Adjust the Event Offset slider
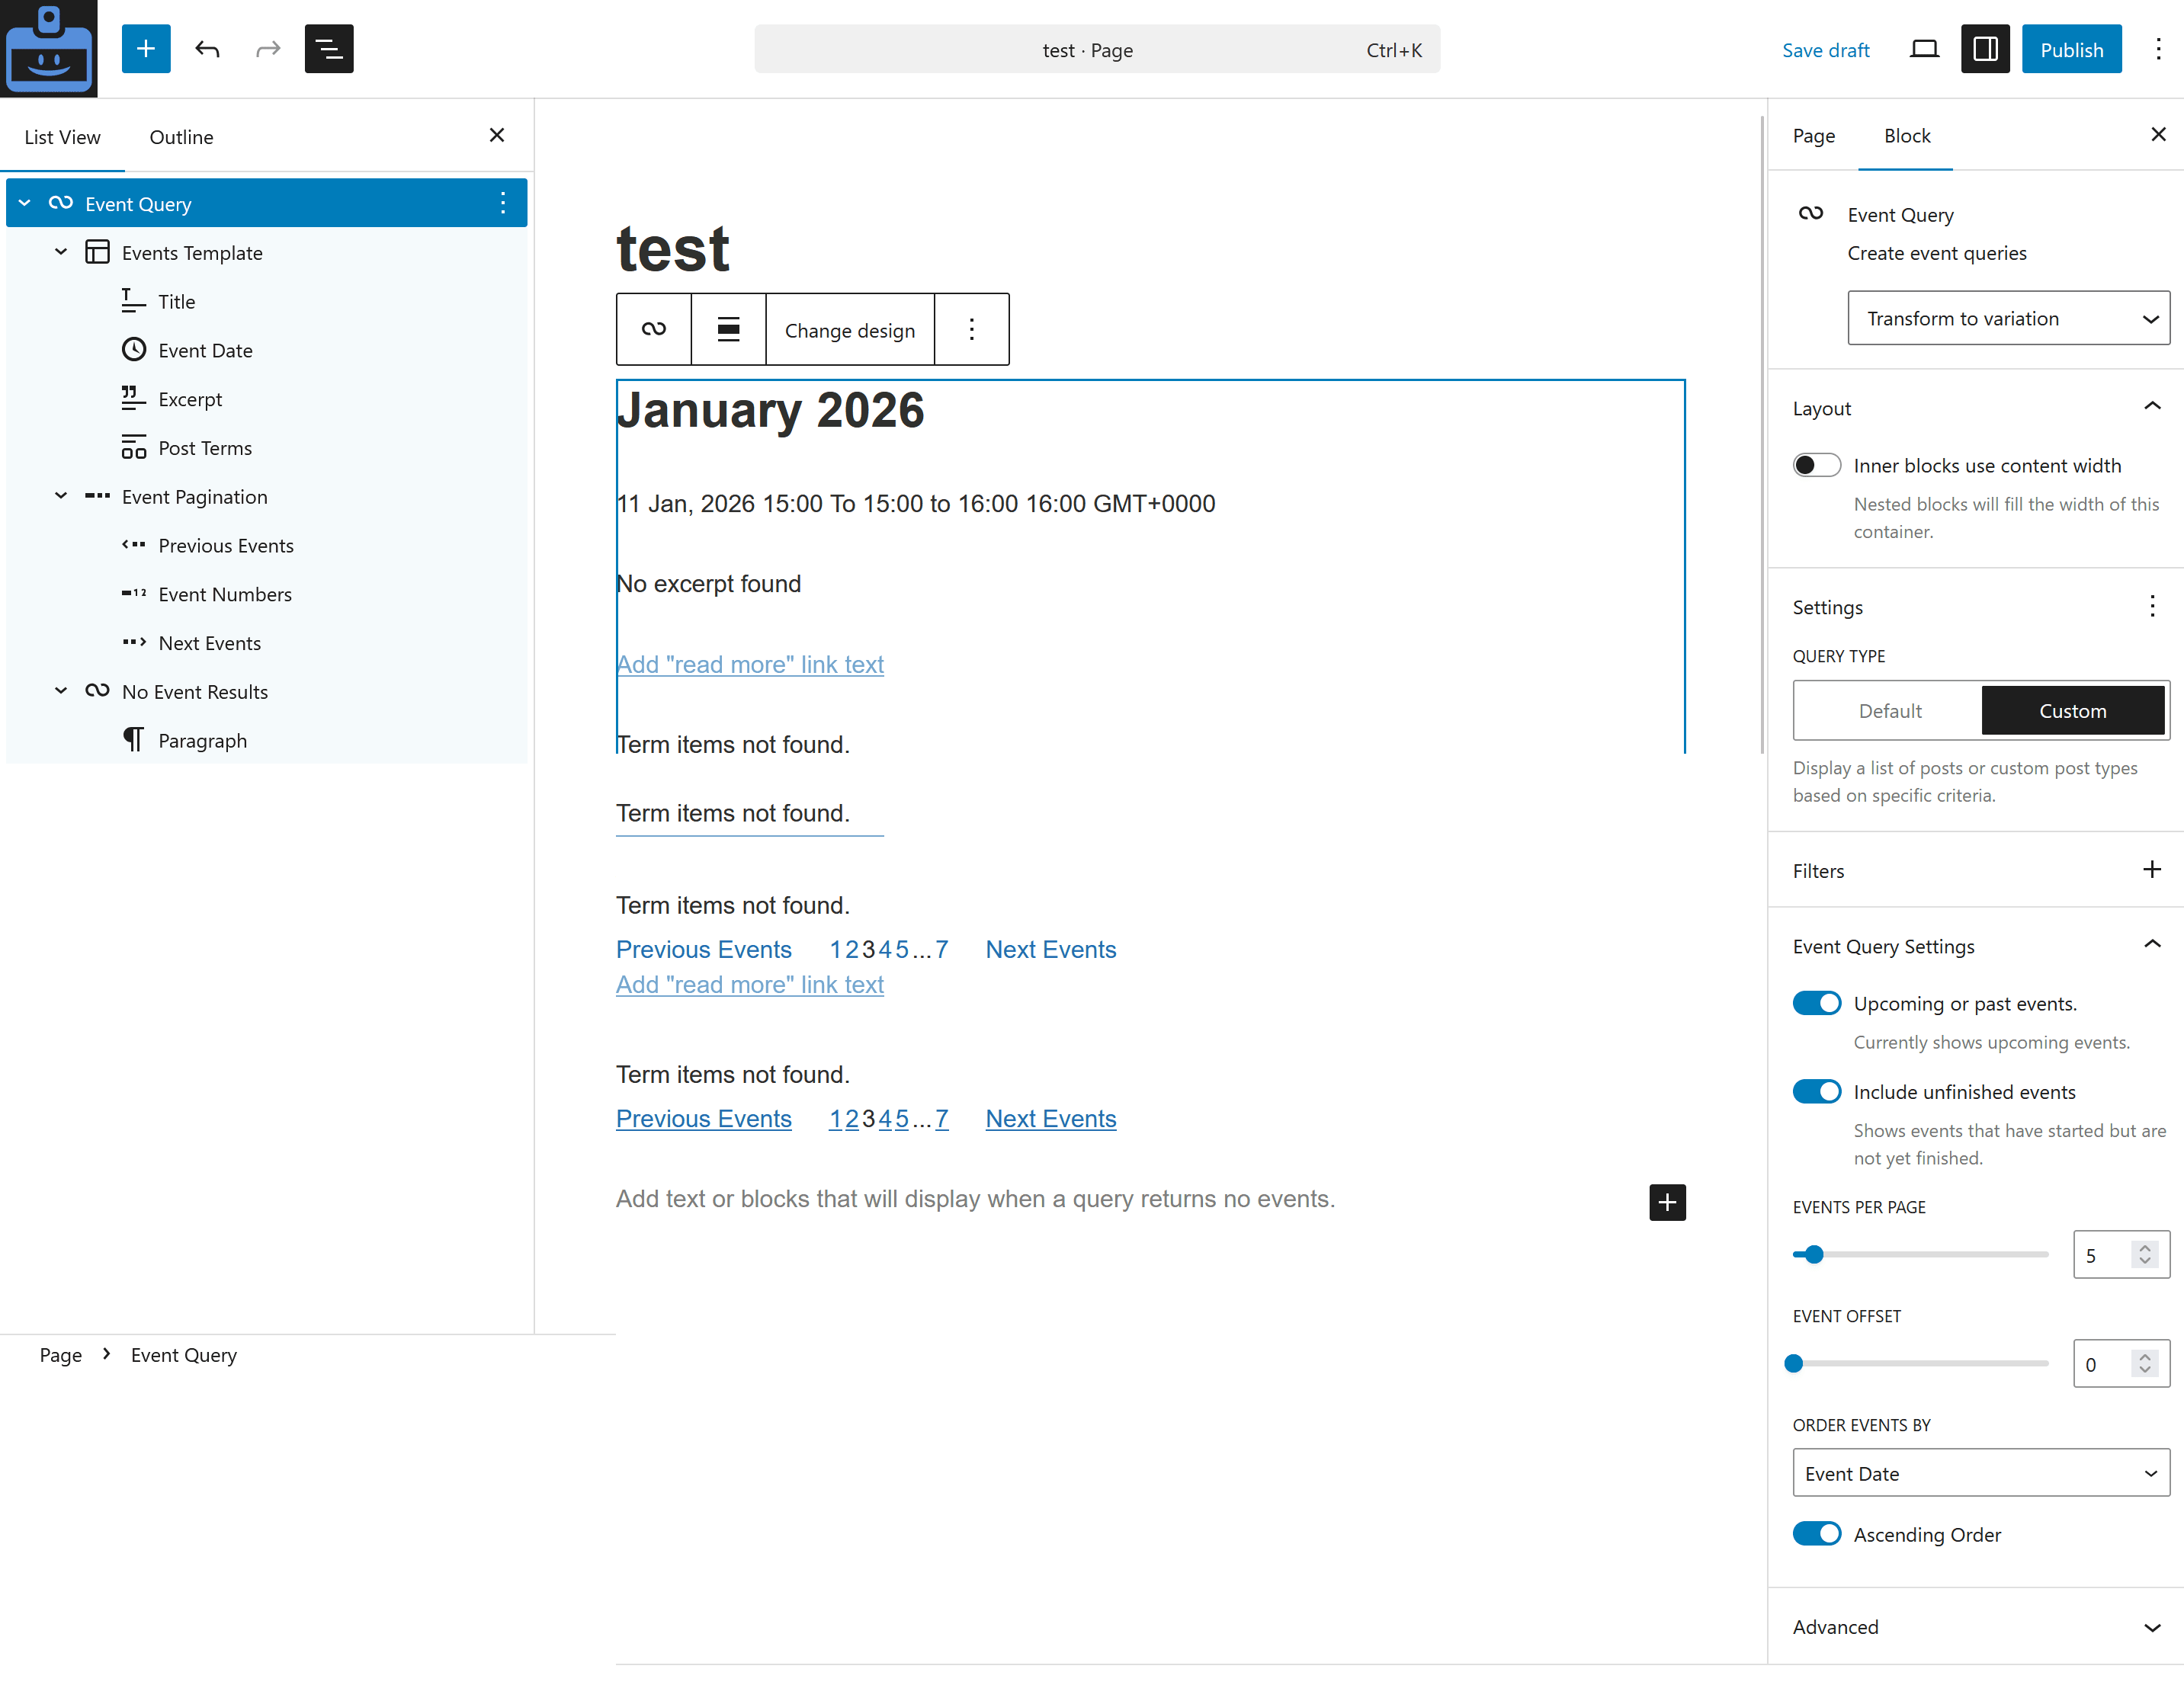This screenshot has height=1701, width=2184. click(x=1920, y=1363)
